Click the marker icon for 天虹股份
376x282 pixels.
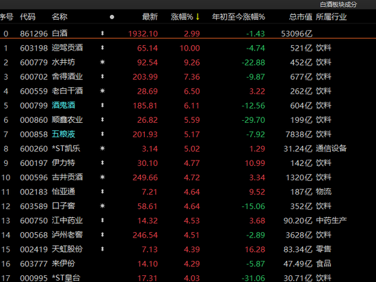click(x=103, y=249)
